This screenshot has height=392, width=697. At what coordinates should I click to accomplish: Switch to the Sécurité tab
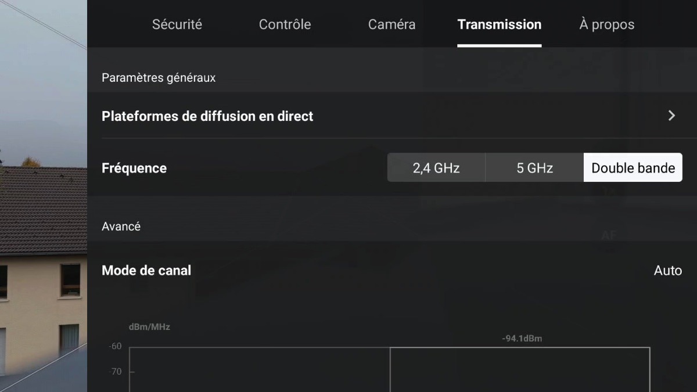[x=177, y=24]
